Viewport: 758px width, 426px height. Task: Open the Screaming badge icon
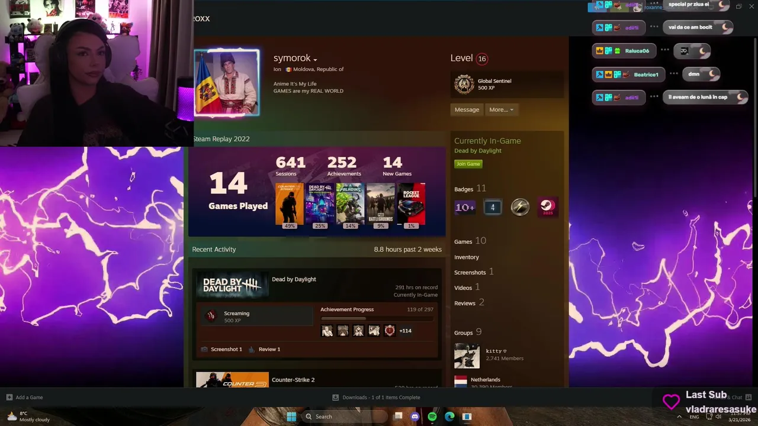[x=210, y=316]
